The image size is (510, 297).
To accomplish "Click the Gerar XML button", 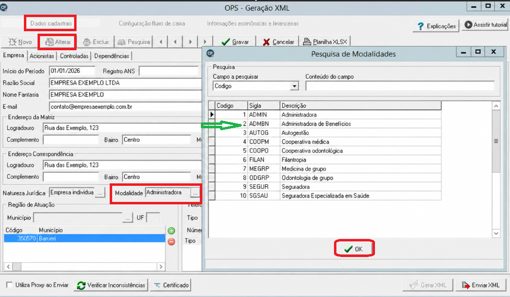I will (x=428, y=285).
